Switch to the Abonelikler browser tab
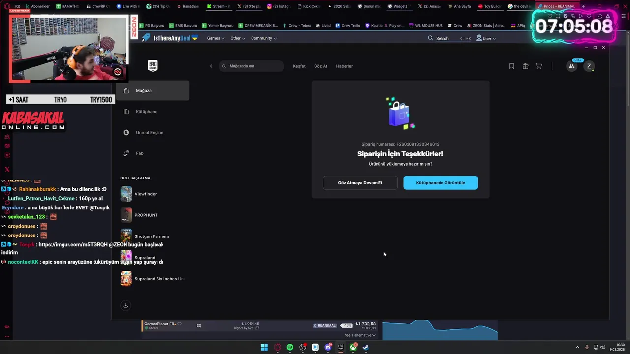 pyautogui.click(x=37, y=6)
